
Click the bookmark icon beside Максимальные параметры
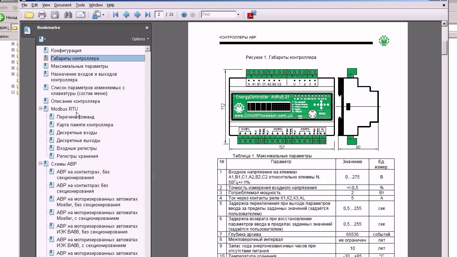click(x=46, y=66)
